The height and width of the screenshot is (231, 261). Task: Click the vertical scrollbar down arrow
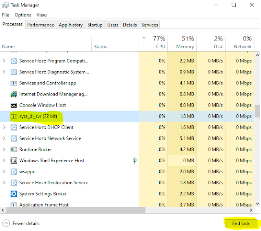(257, 204)
